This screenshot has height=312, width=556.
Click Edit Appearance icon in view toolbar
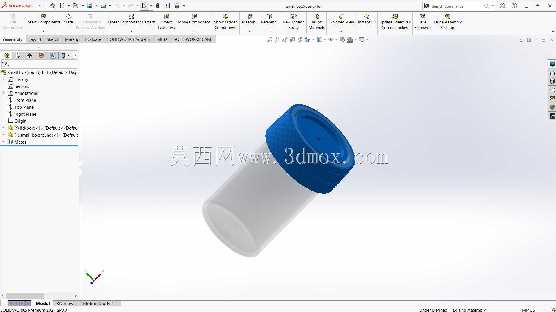(x=342, y=40)
